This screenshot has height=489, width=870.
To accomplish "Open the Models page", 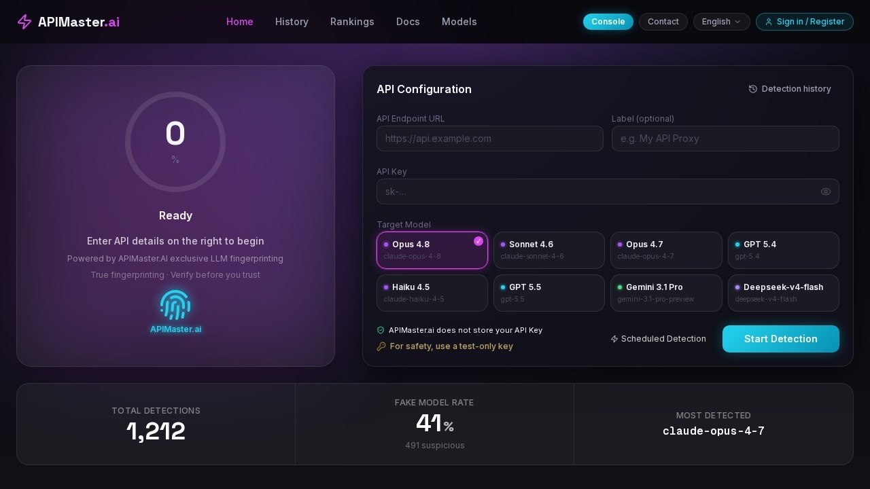I will [x=459, y=22].
